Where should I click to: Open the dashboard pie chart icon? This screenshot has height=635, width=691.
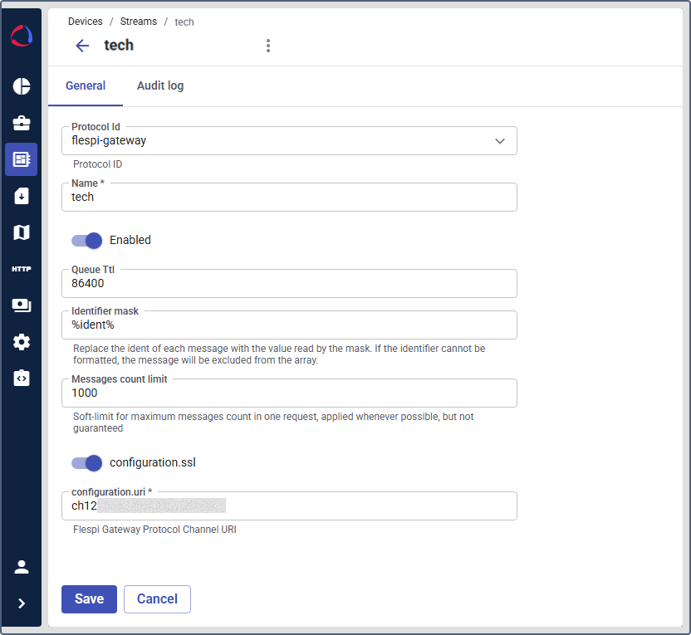pyautogui.click(x=22, y=86)
